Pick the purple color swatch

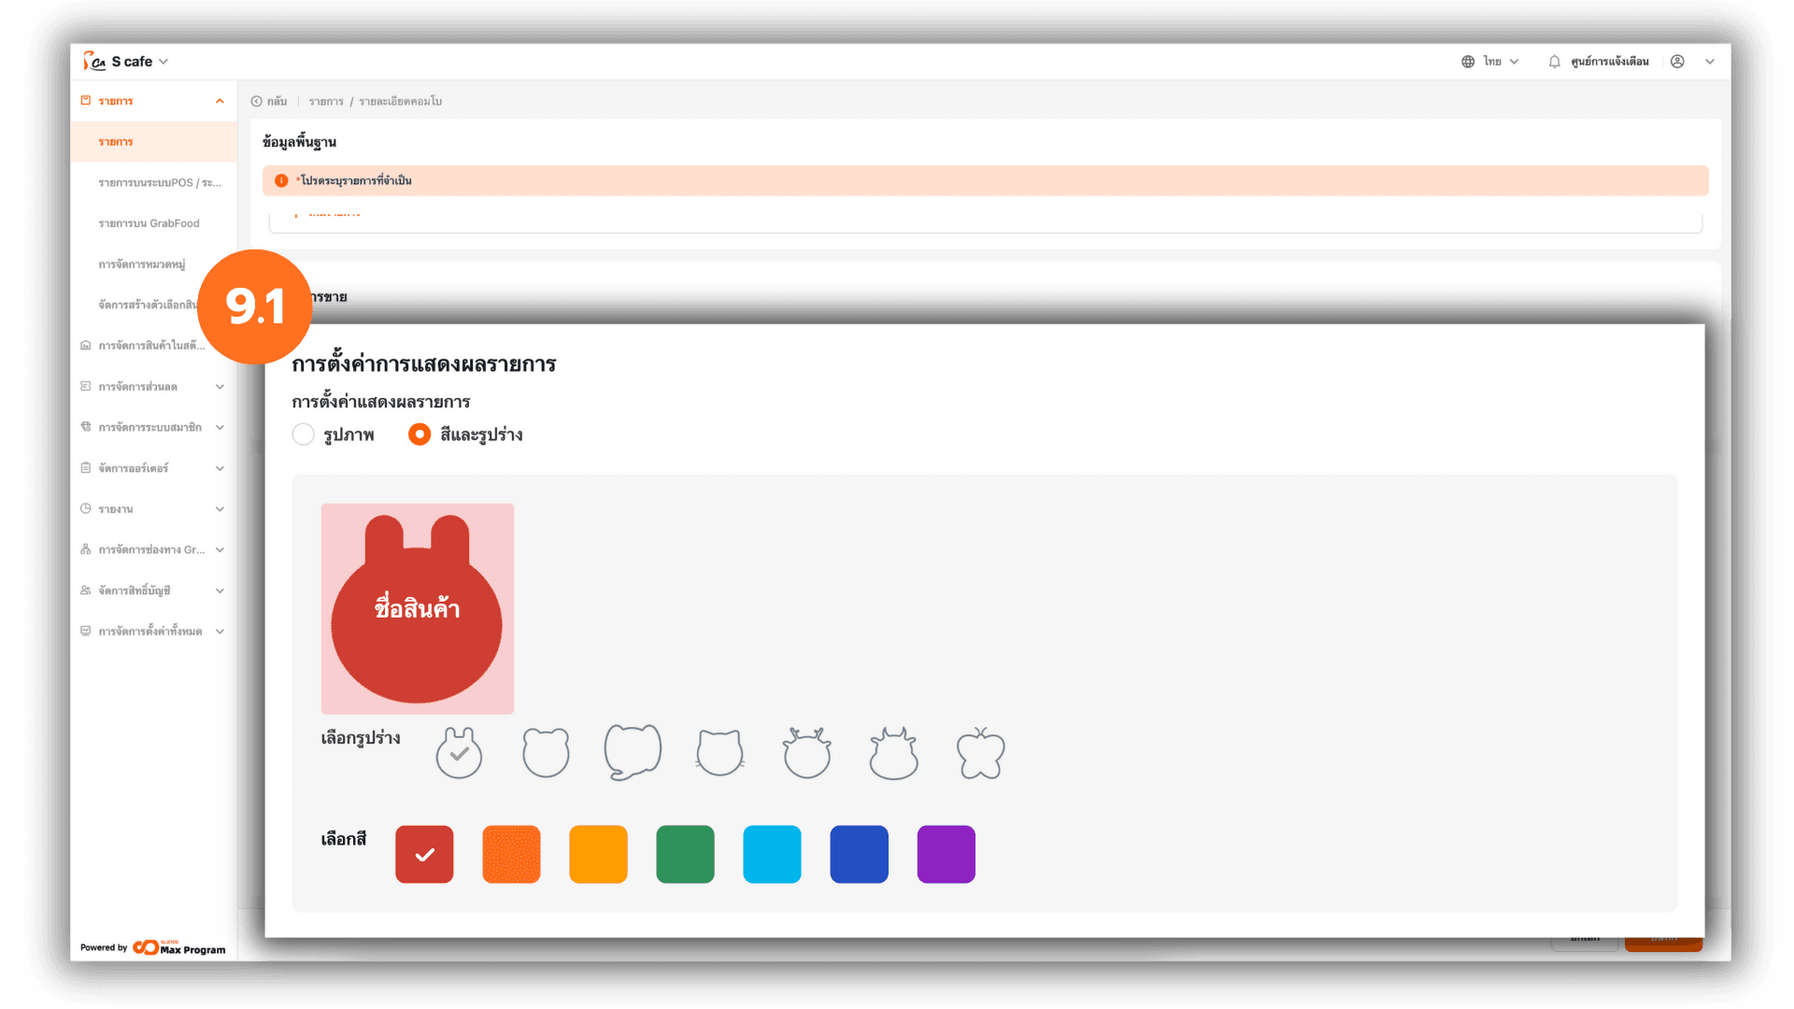tap(946, 854)
